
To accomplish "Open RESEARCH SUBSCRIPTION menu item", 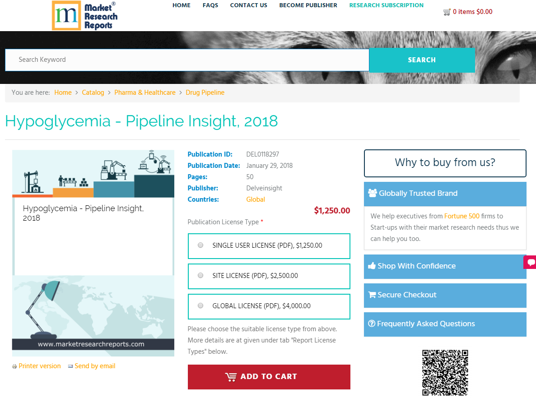I will [386, 5].
